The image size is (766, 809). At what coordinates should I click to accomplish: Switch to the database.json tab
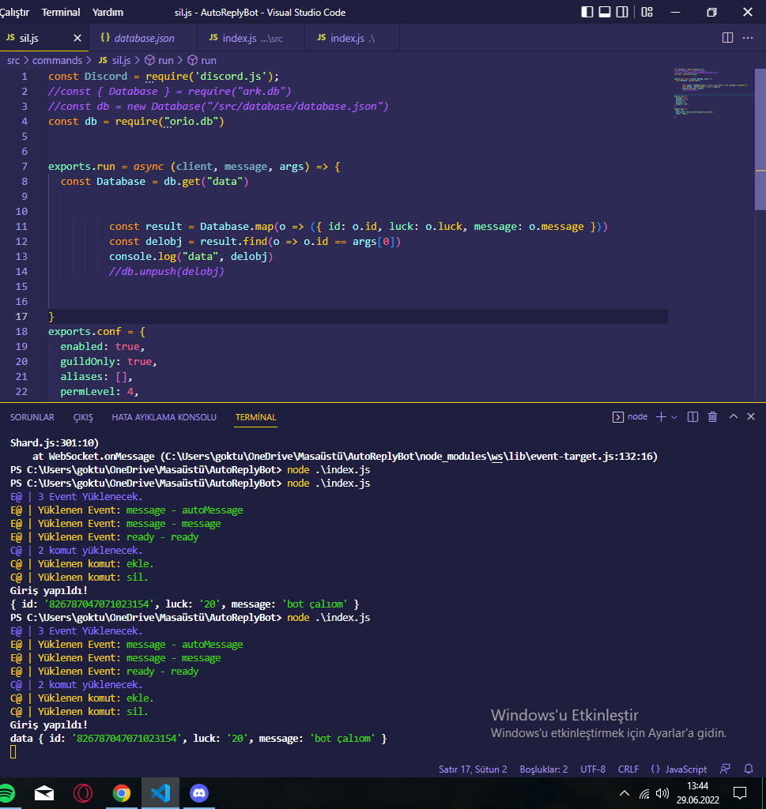(x=144, y=38)
